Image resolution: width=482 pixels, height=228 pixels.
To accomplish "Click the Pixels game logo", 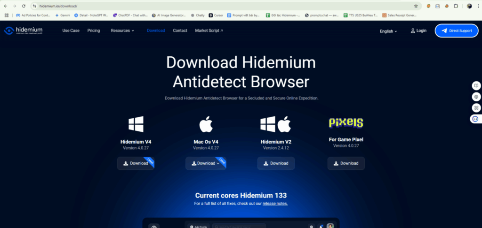I will click(x=346, y=122).
